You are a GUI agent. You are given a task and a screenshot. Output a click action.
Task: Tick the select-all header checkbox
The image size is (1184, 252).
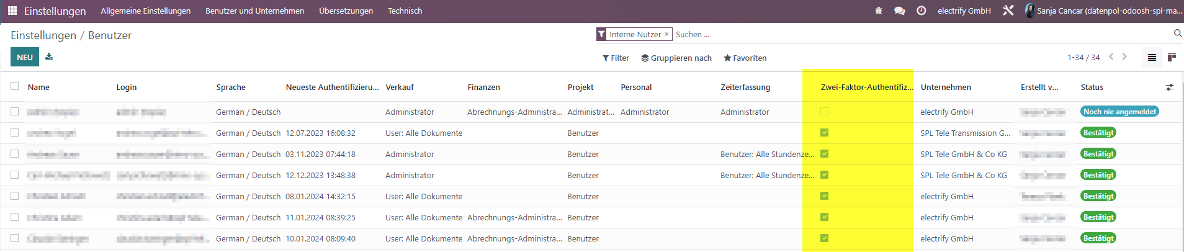click(14, 86)
